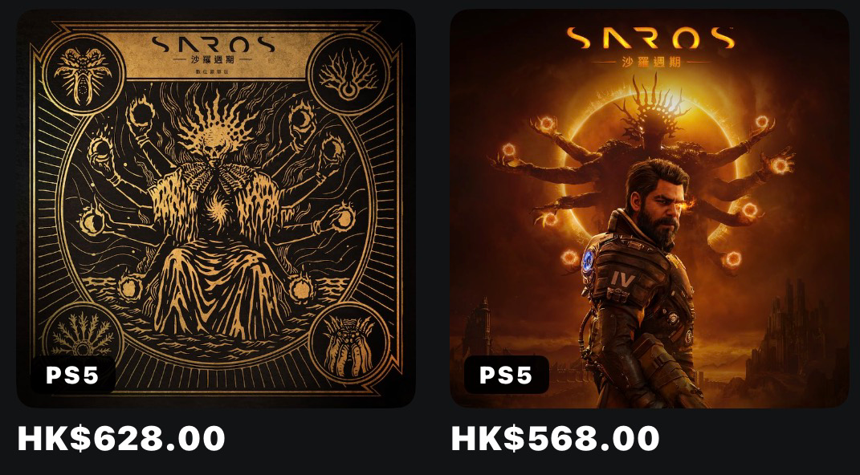Click the SAROS logo on the gold cover

tap(213, 44)
